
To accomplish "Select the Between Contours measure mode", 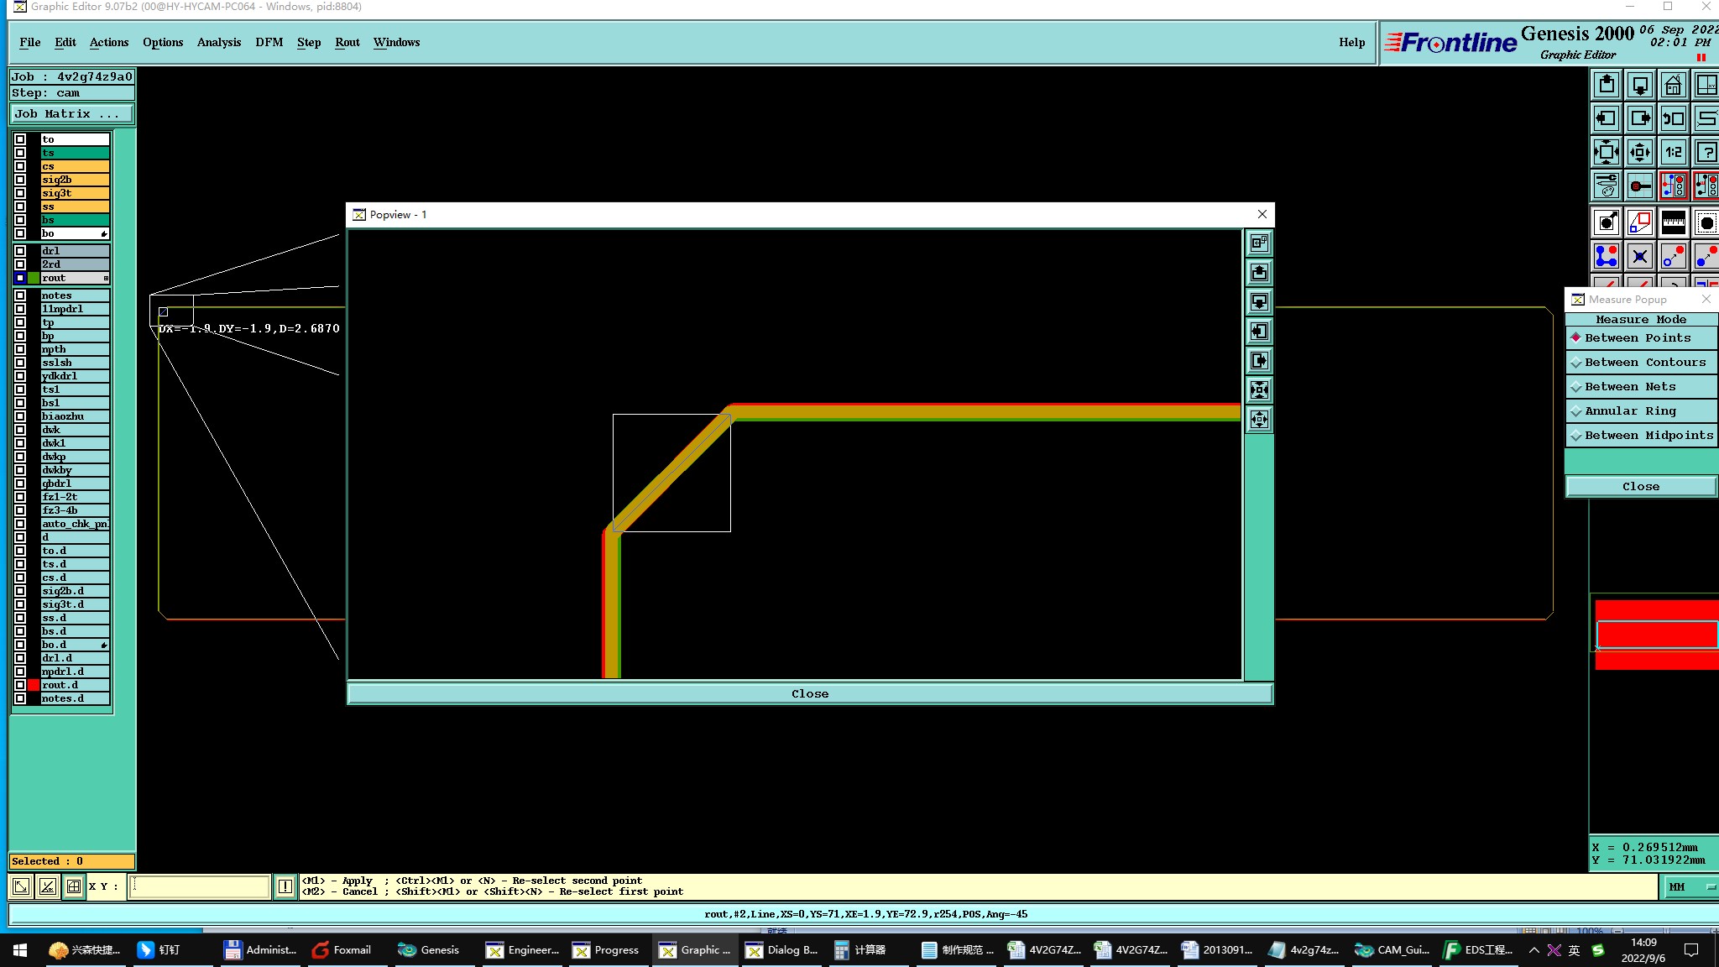I will pyautogui.click(x=1644, y=363).
